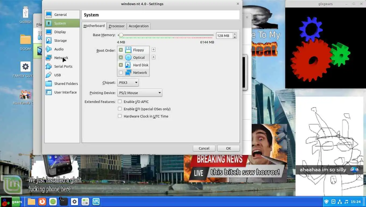
Task: Open the Audio settings category
Action: 62,49
